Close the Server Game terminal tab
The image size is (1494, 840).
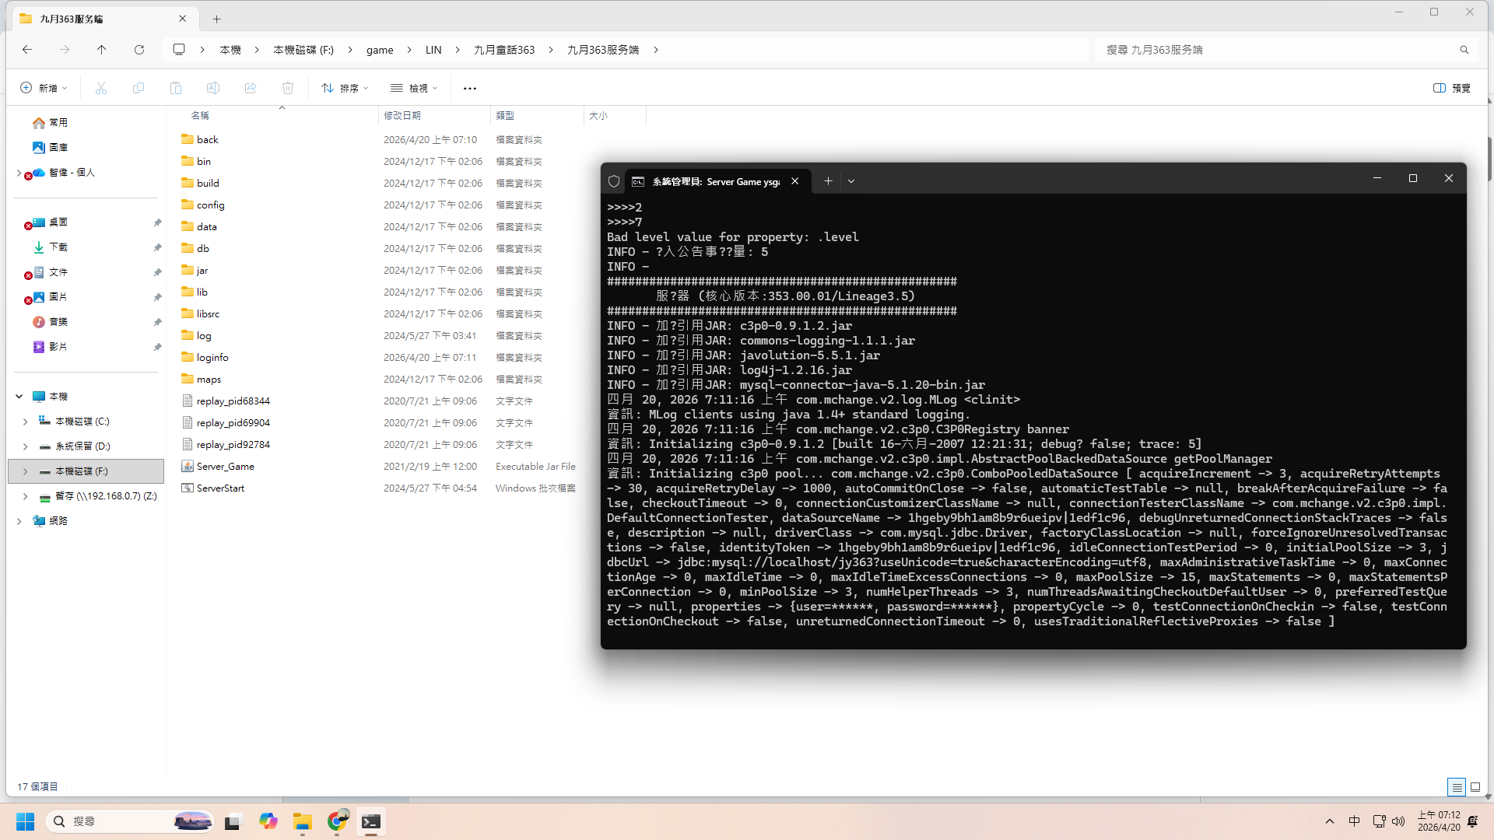click(795, 181)
